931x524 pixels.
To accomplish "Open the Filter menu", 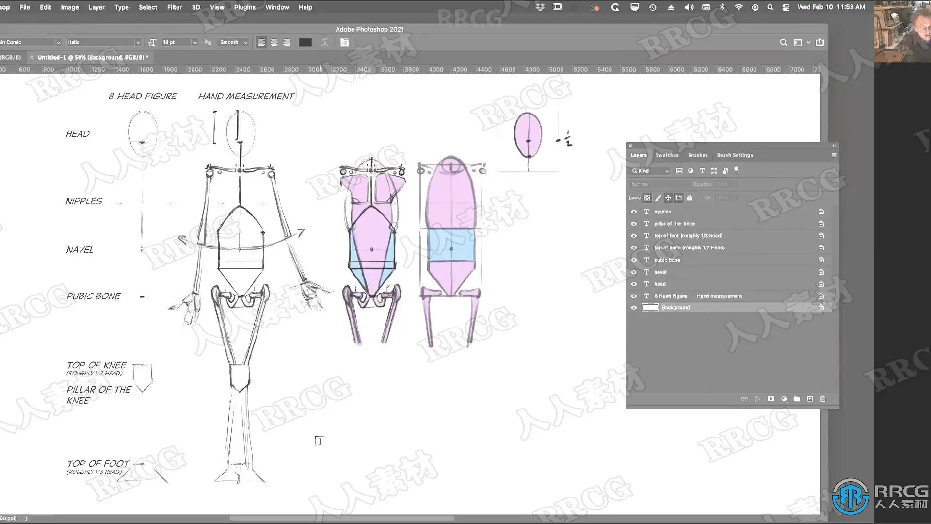I will 174,7.
